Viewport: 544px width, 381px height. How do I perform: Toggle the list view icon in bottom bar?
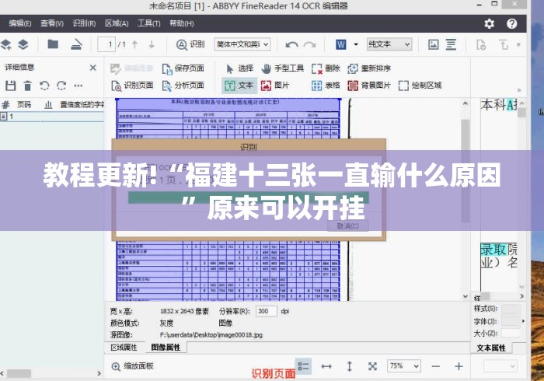[x=303, y=366]
